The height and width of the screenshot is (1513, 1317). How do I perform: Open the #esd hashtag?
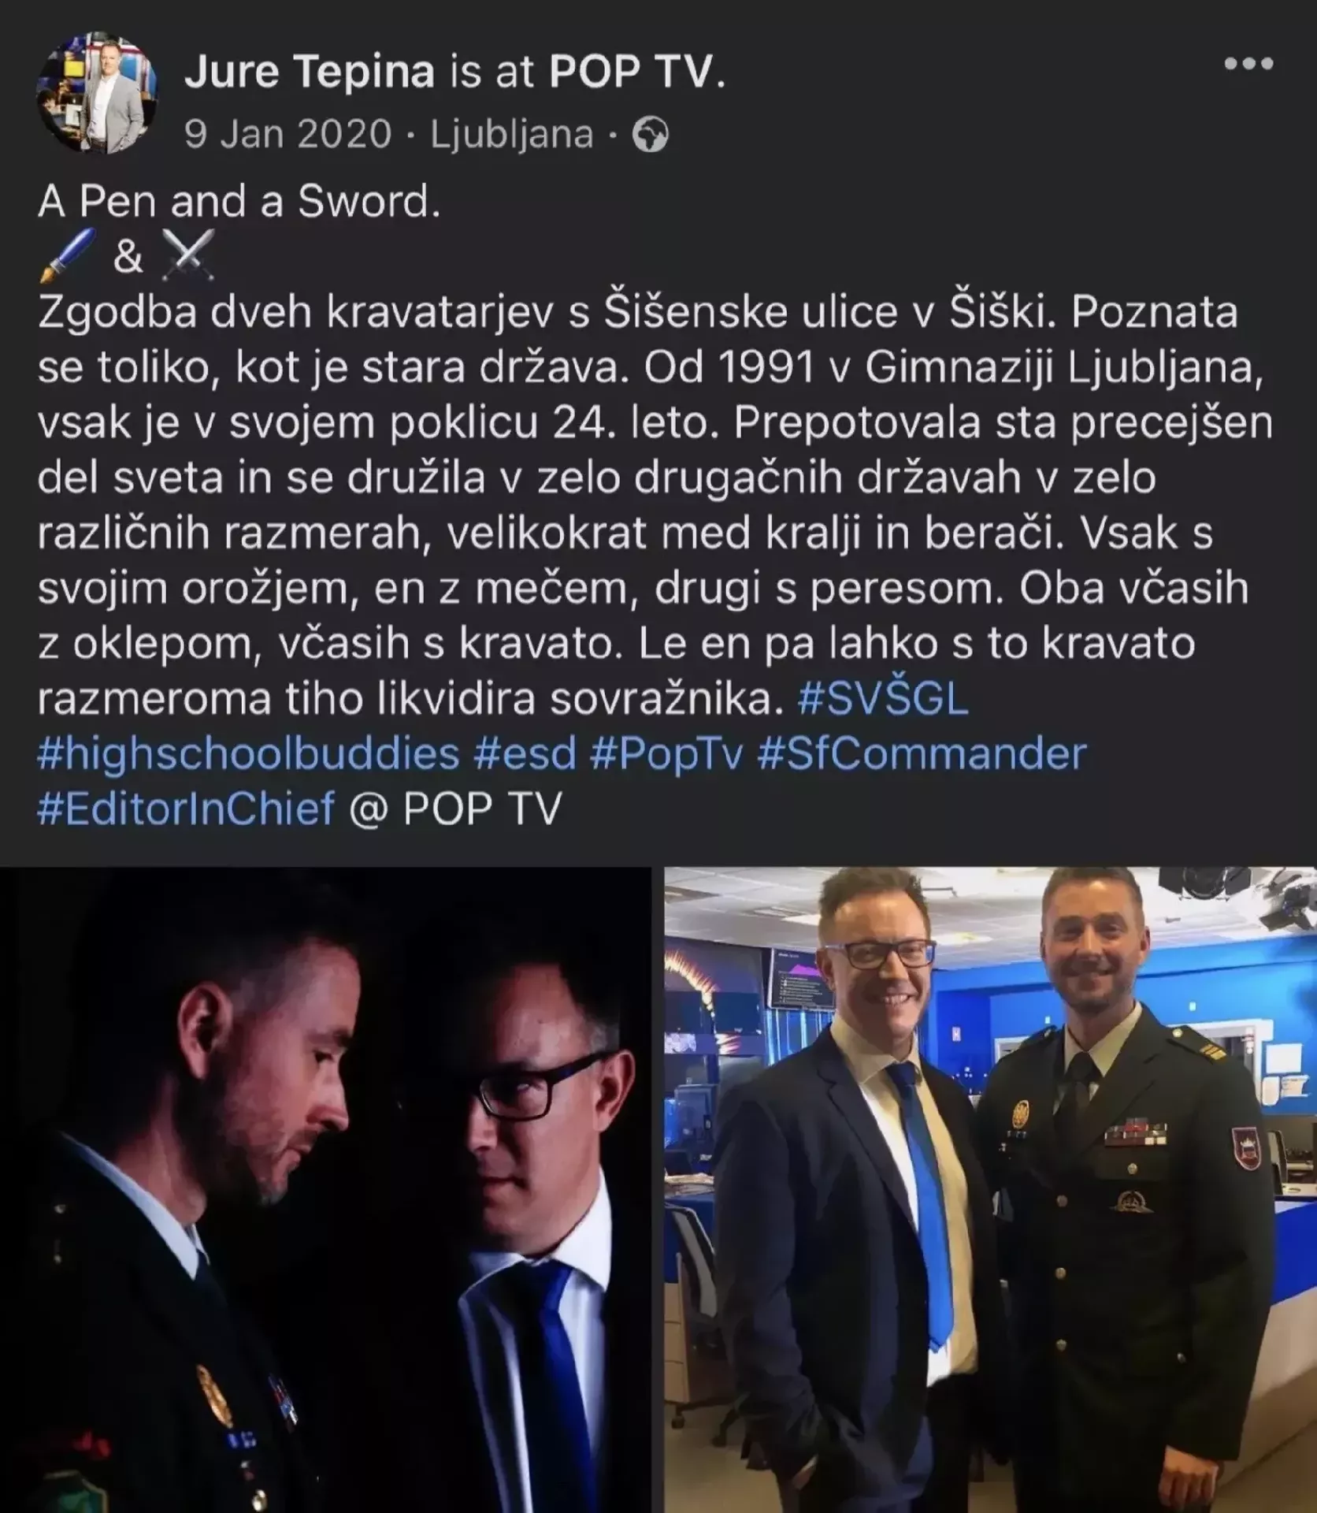525,754
